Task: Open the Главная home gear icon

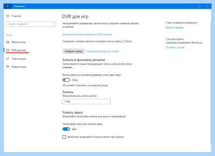Action: [x=8, y=16]
